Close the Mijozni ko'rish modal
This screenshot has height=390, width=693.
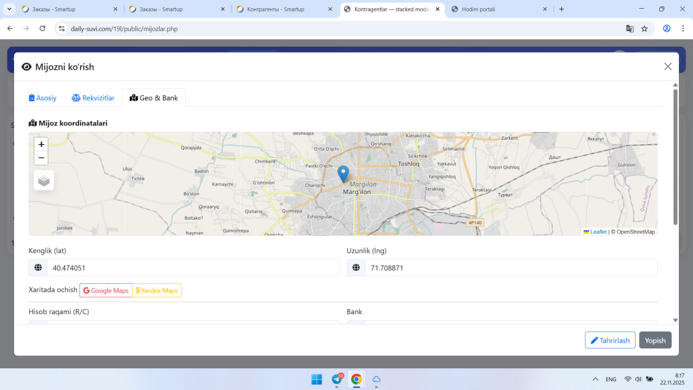click(668, 67)
